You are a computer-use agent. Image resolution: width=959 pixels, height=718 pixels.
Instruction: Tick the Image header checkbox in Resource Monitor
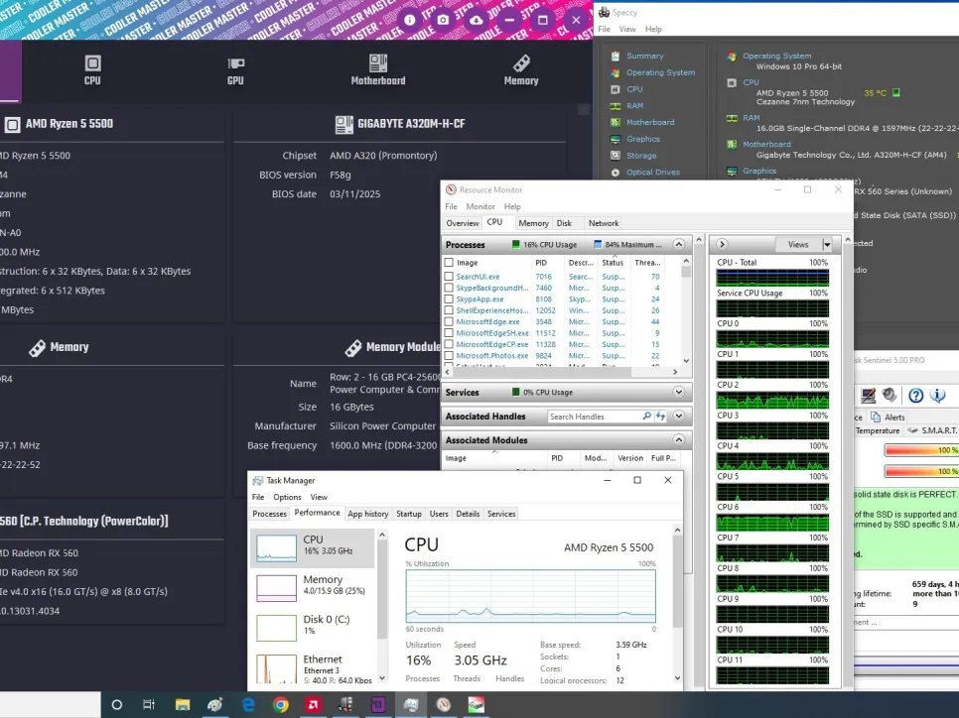click(449, 263)
